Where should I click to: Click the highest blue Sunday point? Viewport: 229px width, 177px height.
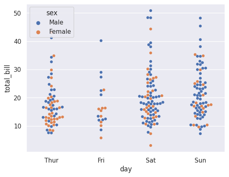click(200, 18)
